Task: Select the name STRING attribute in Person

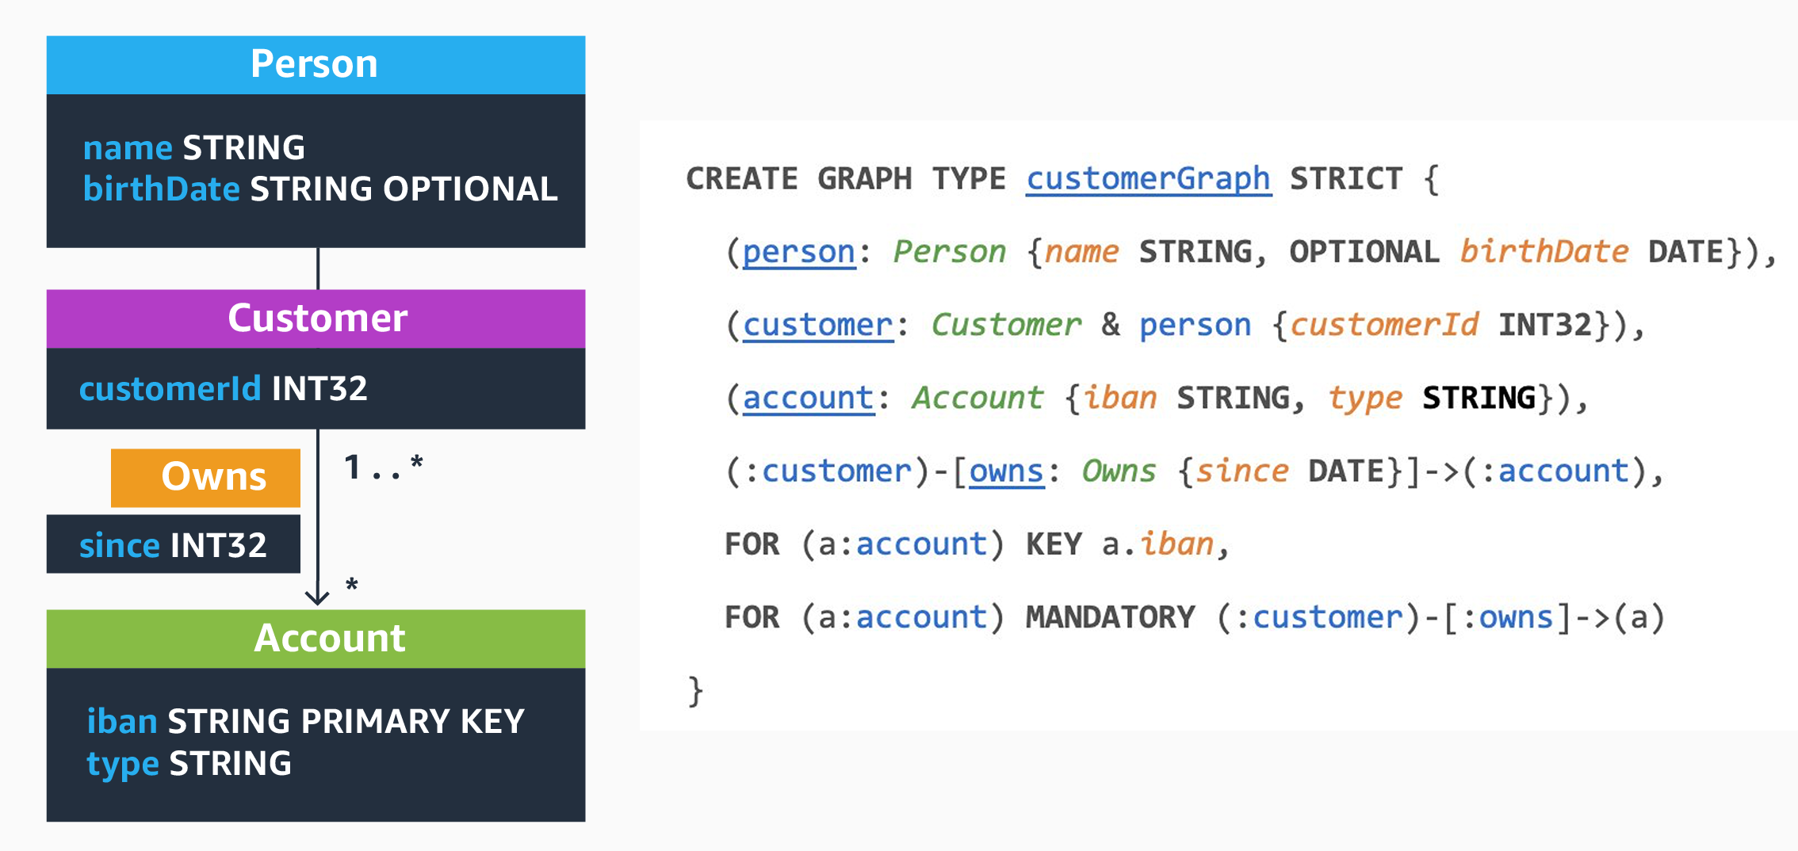Action: (194, 148)
